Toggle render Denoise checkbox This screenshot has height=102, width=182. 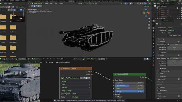[x=160, y=69]
